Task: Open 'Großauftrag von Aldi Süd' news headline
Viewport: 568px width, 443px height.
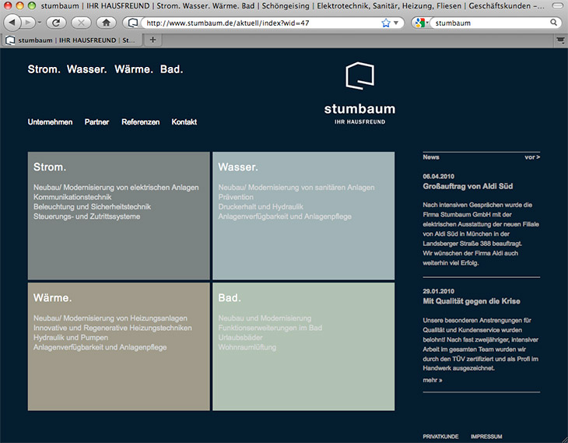Action: click(x=468, y=186)
